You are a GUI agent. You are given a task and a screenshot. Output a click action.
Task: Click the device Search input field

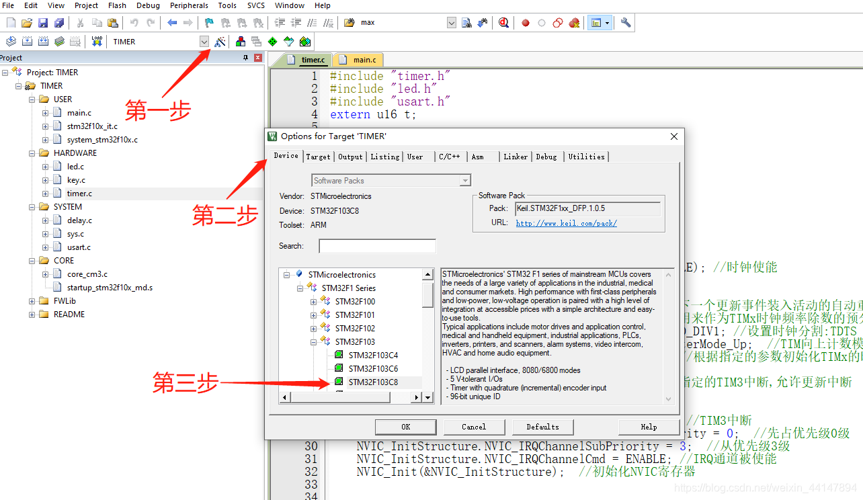click(x=377, y=246)
